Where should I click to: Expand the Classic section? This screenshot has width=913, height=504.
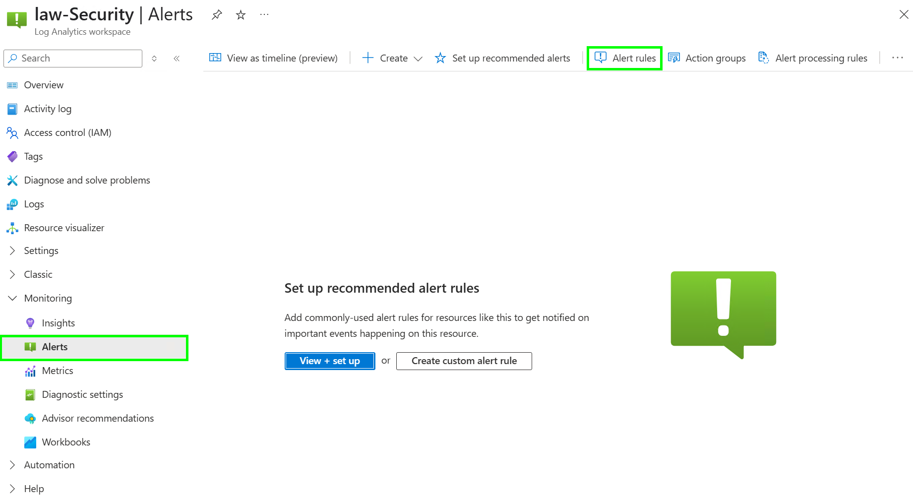click(12, 275)
